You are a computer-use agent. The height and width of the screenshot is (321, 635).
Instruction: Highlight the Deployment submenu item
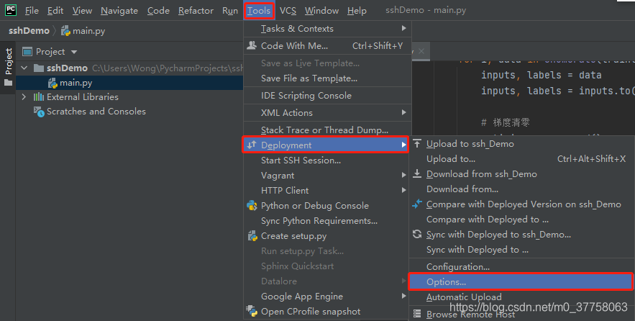pos(325,145)
